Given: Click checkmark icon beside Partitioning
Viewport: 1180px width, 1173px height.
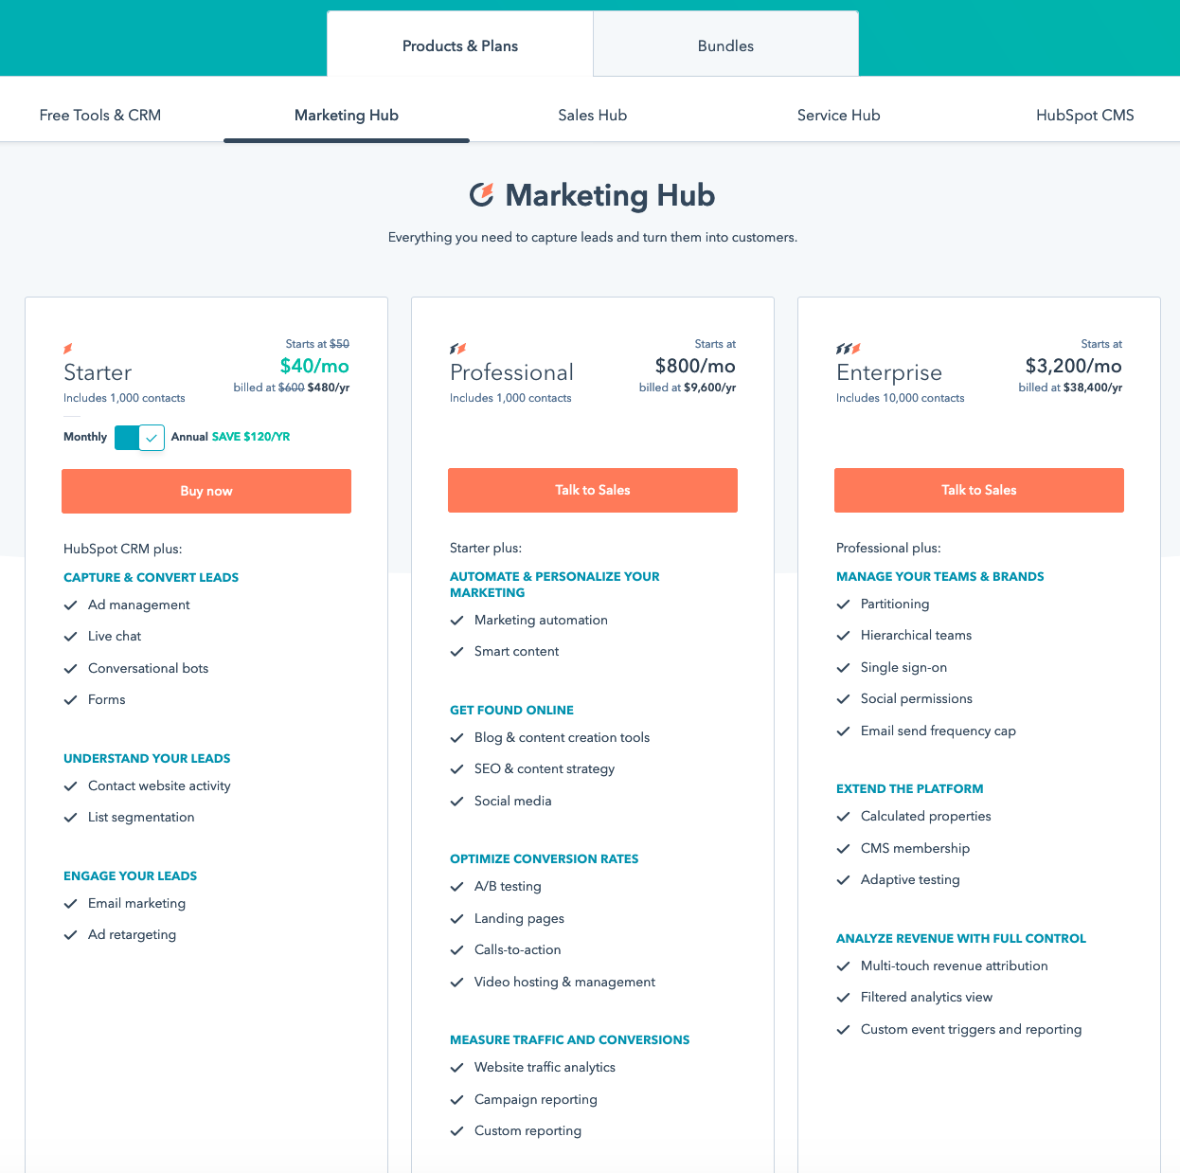Looking at the screenshot, I should click(843, 605).
